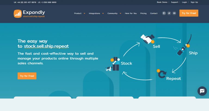Click the Sell label in diagram
Image resolution: width=209 pixels, height=111 pixels.
pyautogui.click(x=156, y=46)
